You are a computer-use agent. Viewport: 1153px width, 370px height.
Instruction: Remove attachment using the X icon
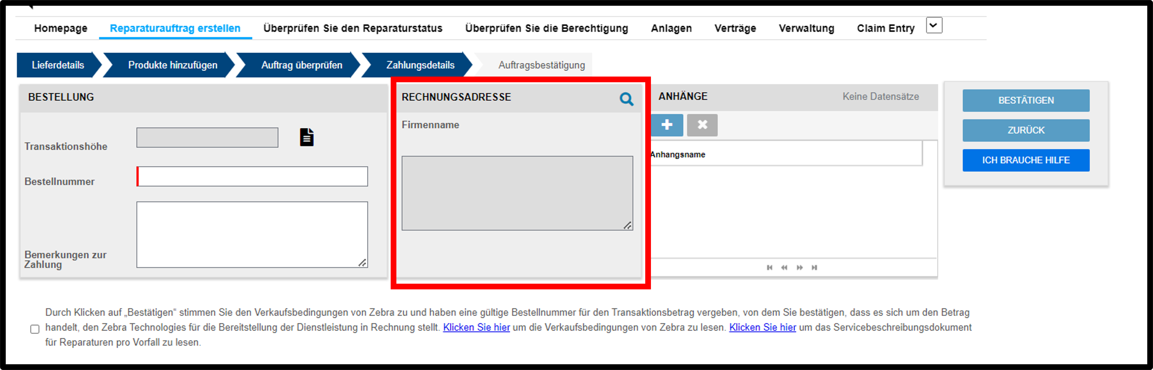[x=702, y=125]
